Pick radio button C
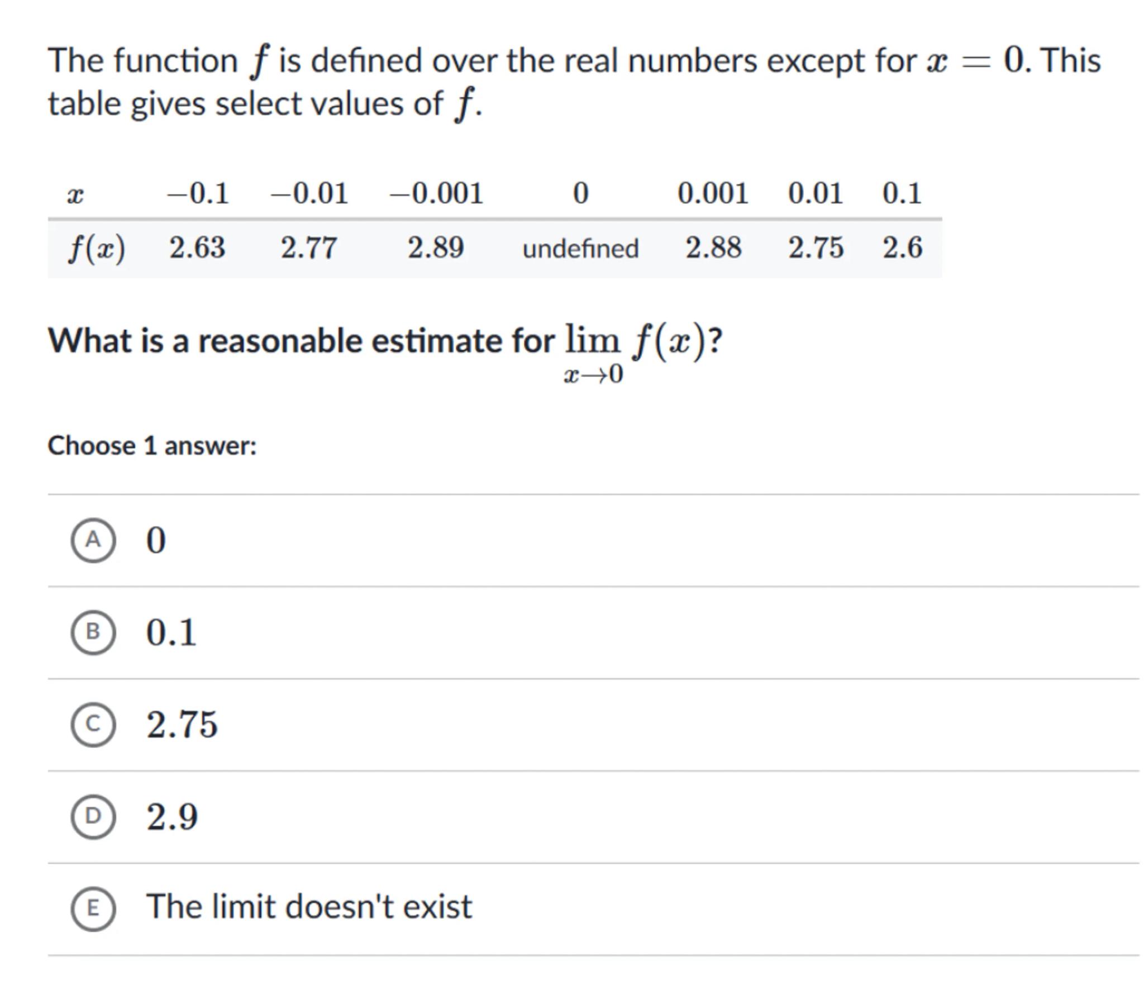Screen dimensions: 1144x981 [x=93, y=724]
